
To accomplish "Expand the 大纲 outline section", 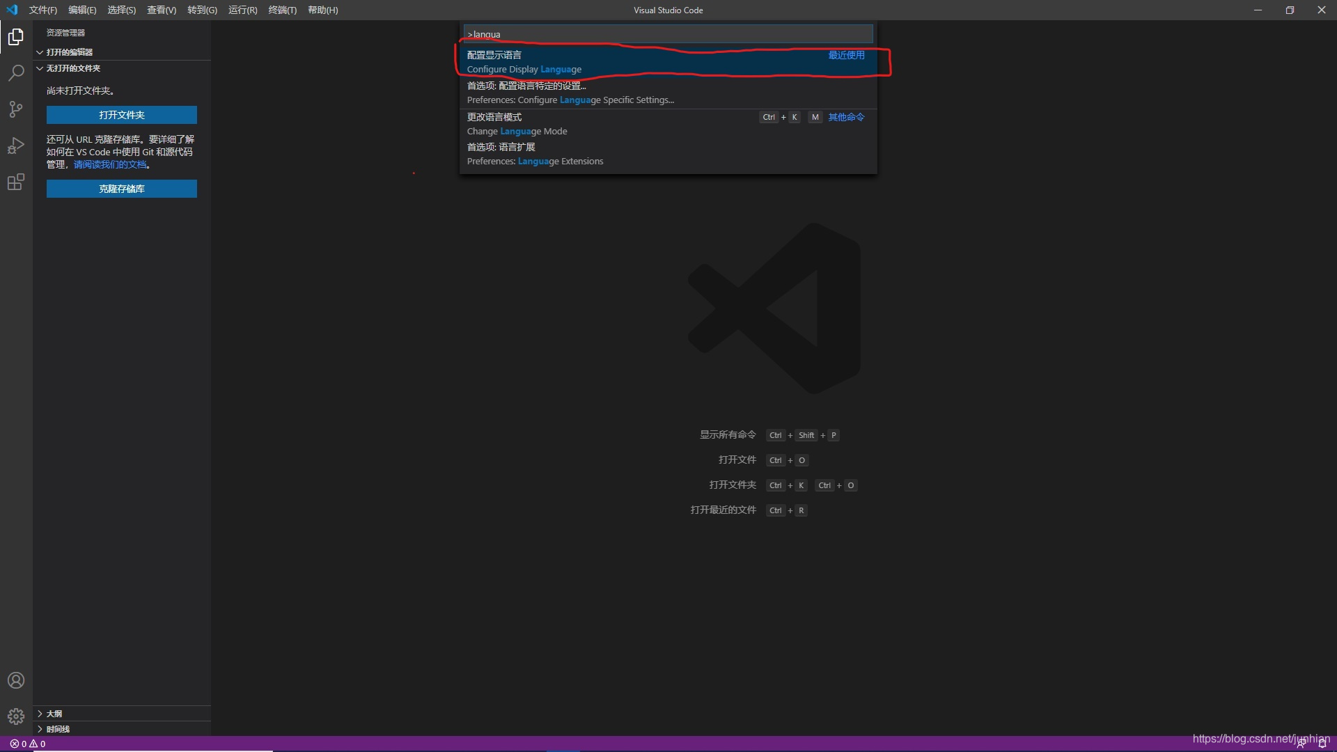I will pyautogui.click(x=122, y=714).
